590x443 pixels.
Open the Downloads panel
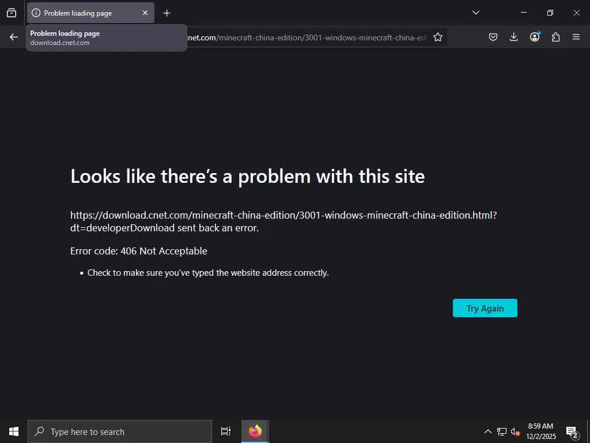(x=513, y=37)
